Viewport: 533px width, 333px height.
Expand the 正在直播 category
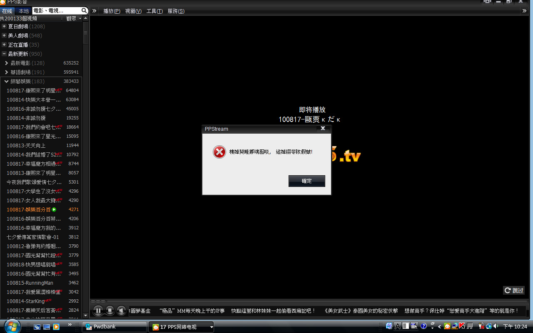pyautogui.click(x=4, y=45)
